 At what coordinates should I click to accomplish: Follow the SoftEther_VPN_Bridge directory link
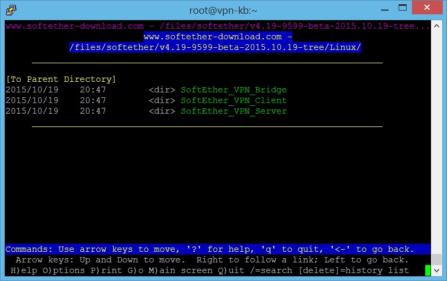coord(234,90)
